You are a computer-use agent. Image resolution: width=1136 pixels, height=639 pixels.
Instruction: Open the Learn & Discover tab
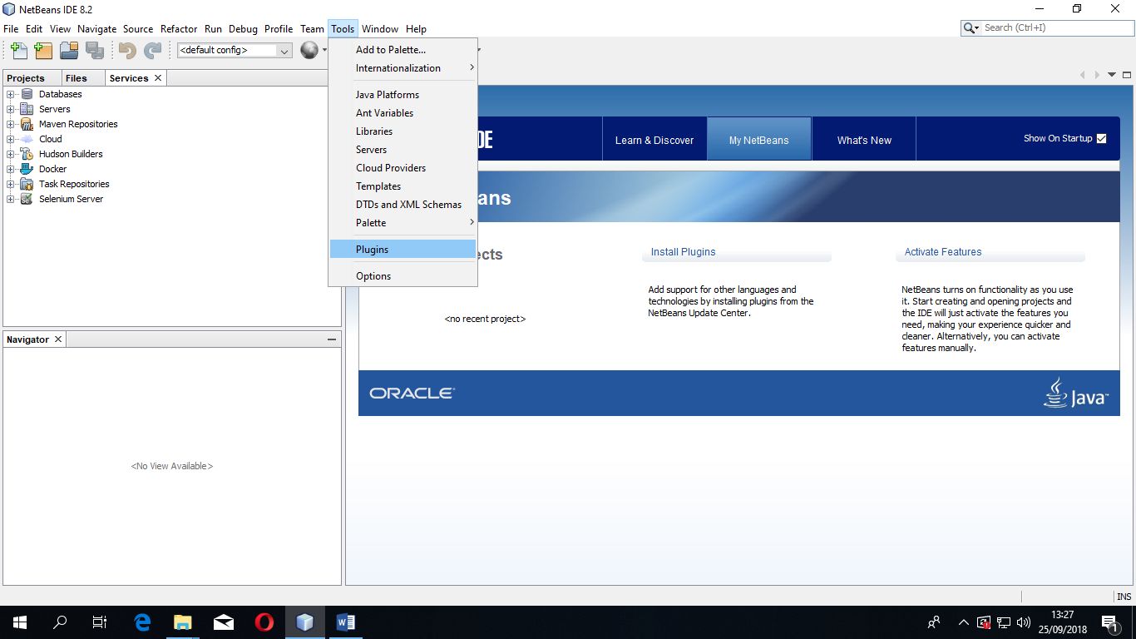tap(654, 140)
